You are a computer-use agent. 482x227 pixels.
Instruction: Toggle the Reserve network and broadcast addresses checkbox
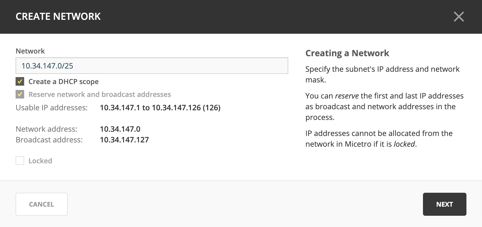(20, 94)
